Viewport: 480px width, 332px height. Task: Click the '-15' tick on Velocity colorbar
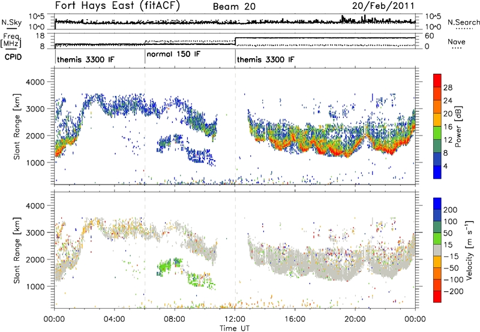tap(451, 256)
